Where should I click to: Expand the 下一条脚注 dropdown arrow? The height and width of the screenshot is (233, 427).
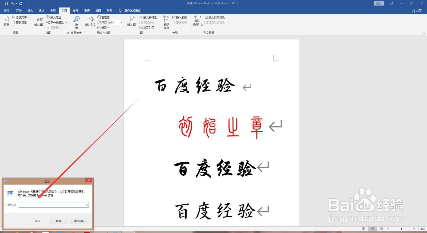click(x=66, y=22)
